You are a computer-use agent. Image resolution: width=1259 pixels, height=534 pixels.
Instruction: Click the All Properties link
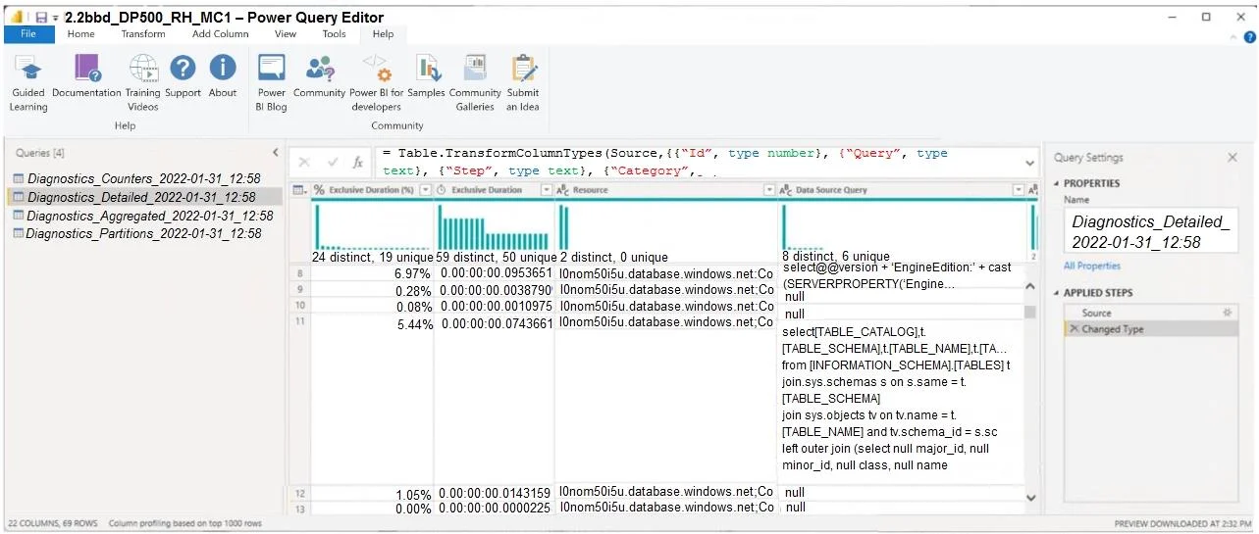click(x=1092, y=266)
